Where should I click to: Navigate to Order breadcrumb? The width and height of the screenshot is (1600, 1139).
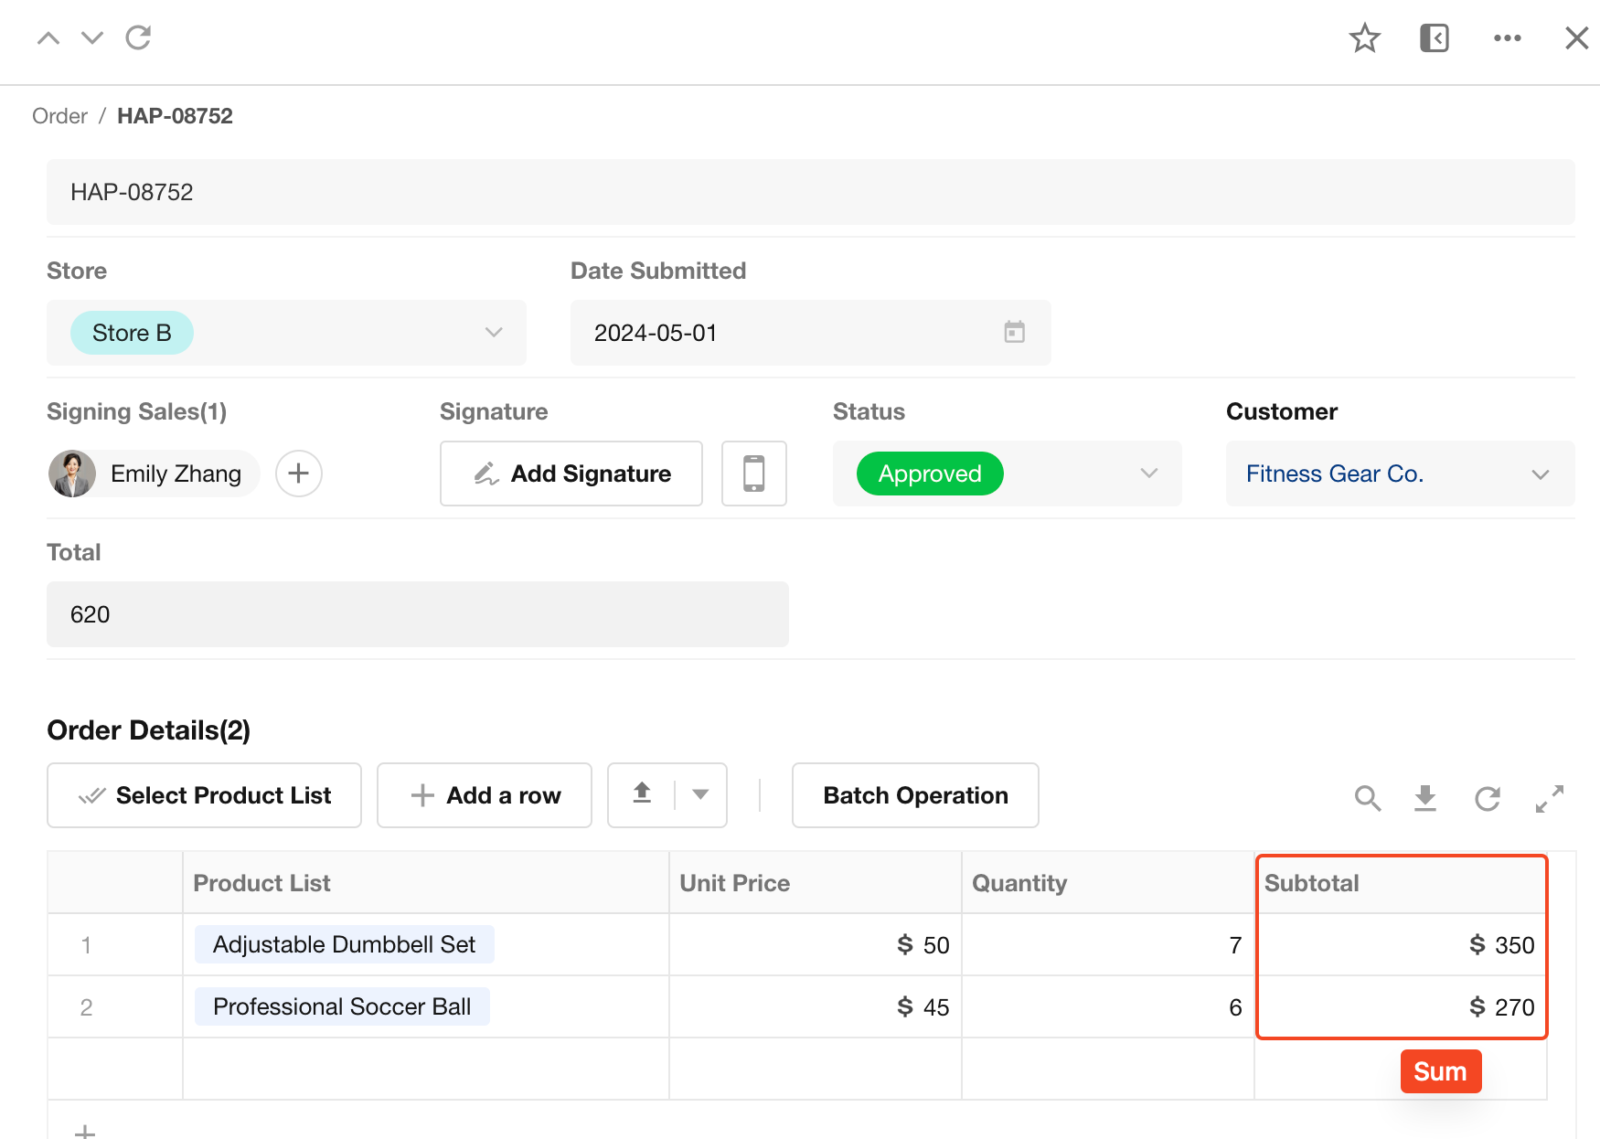pyautogui.click(x=59, y=116)
